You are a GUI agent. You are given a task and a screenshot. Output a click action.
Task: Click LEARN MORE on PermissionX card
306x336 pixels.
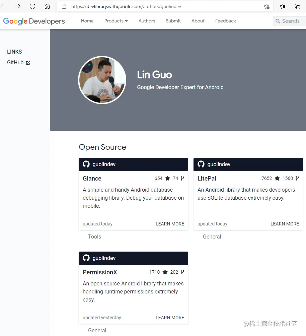[x=170, y=318]
